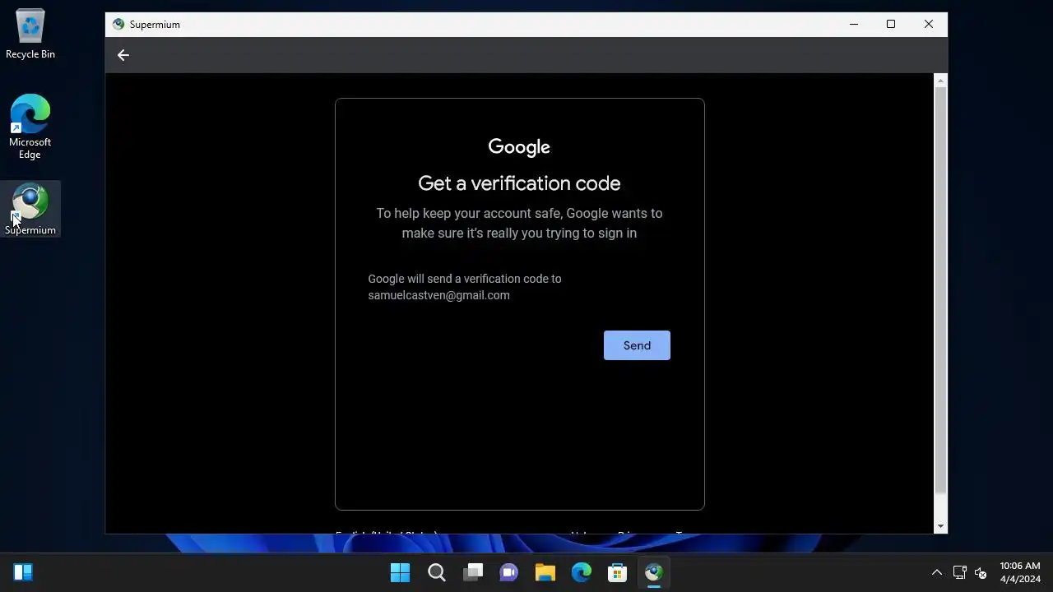Viewport: 1053px width, 592px height.
Task: Select the Supermium desktop shortcut
Action: tap(30, 210)
